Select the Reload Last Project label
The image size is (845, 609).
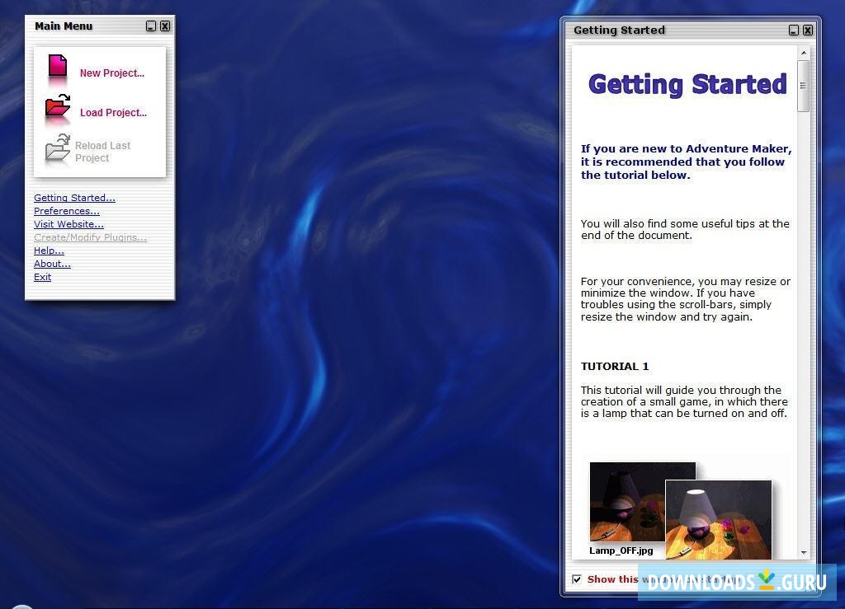pos(102,152)
